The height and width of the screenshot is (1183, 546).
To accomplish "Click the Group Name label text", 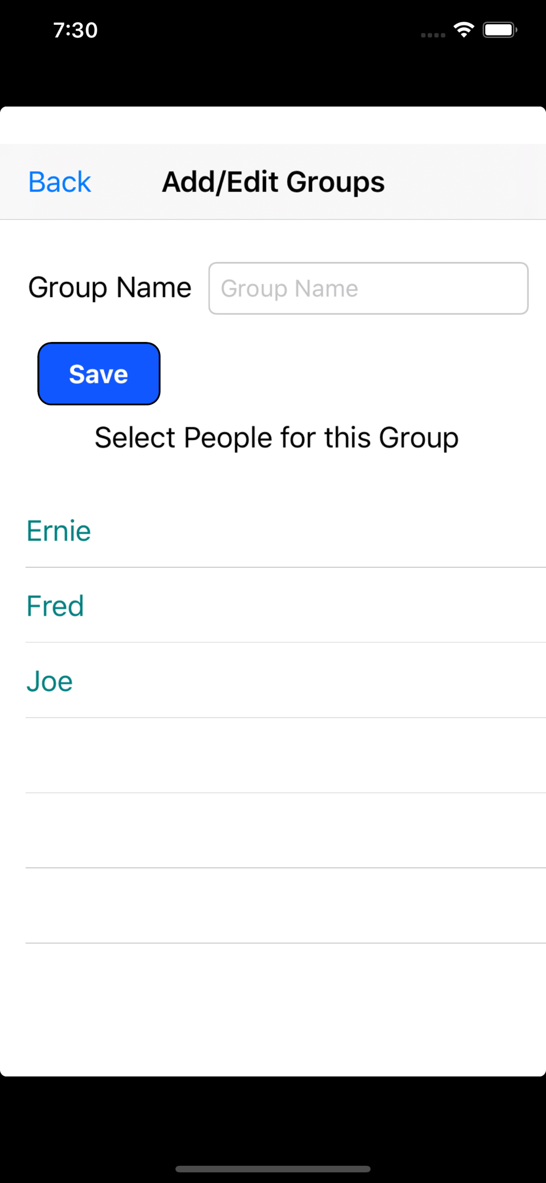I will pos(110,288).
